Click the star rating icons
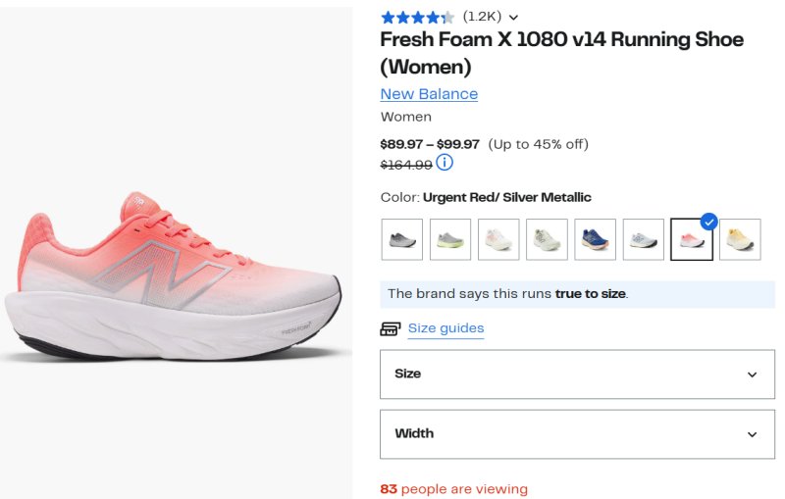 pyautogui.click(x=417, y=17)
